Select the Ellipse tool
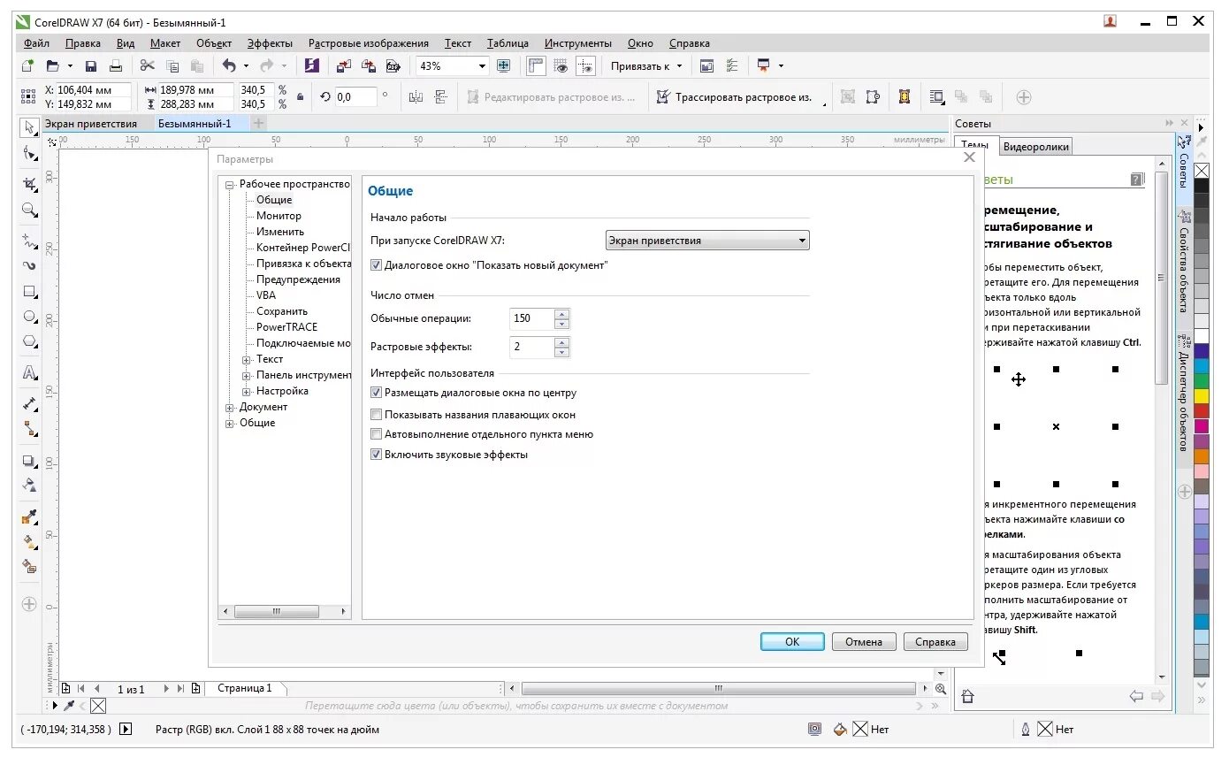Screen dimensions: 1229x765 tap(29, 317)
